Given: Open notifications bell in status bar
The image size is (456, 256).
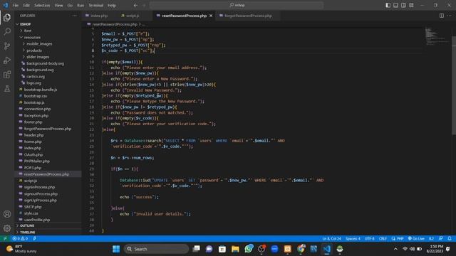Looking at the screenshot, I should [x=450, y=238].
